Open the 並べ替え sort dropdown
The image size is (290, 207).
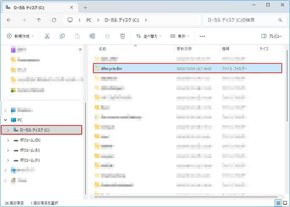pyautogui.click(x=149, y=36)
